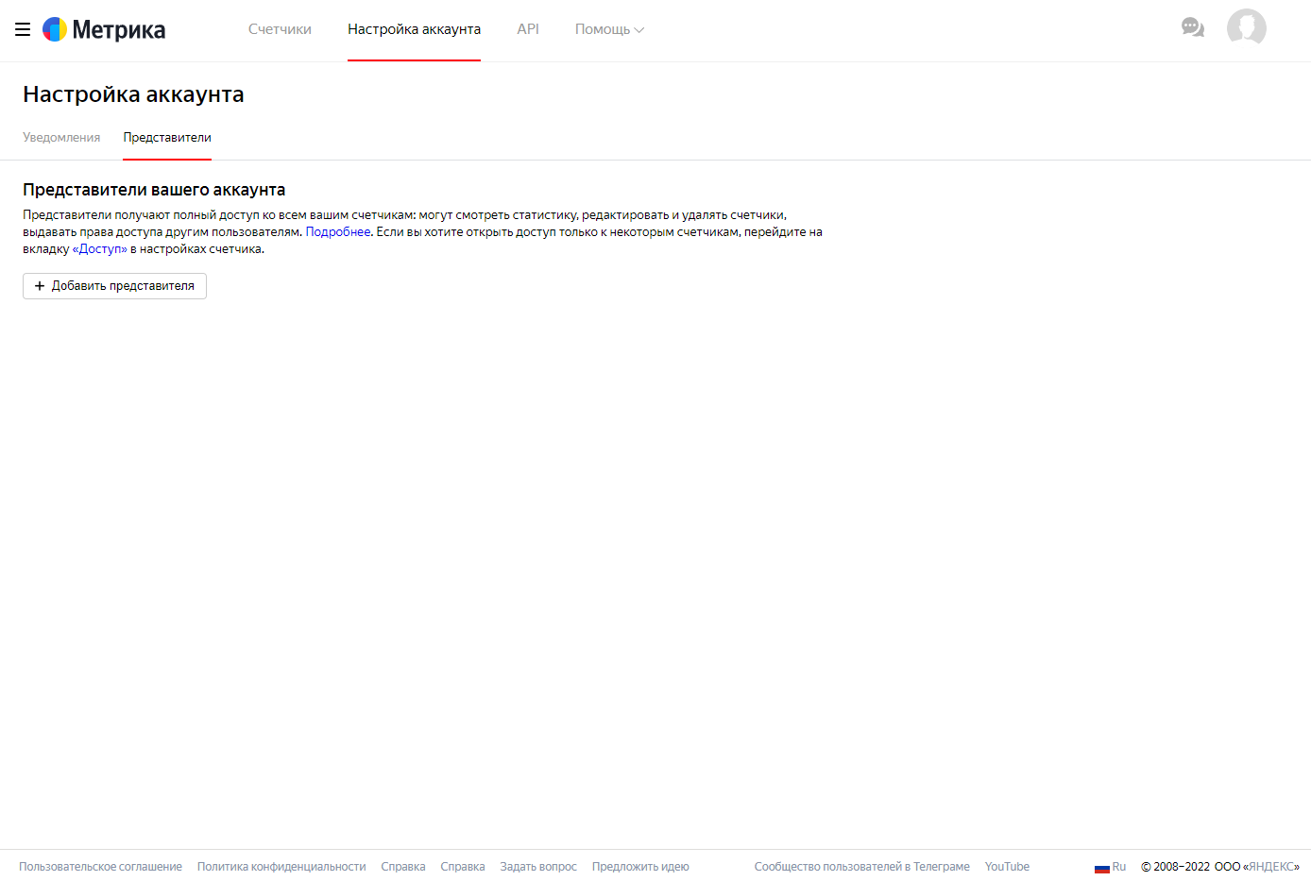Viewport: 1311px width, 881px height.
Task: Select the Представители tab
Action: coord(167,138)
